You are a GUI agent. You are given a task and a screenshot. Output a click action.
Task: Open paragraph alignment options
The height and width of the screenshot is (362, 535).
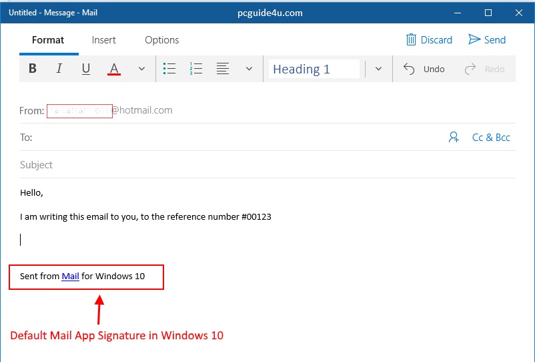[223, 69]
